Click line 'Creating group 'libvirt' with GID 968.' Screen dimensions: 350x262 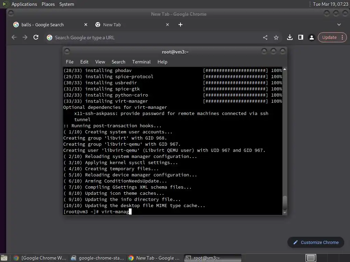coord(115,138)
